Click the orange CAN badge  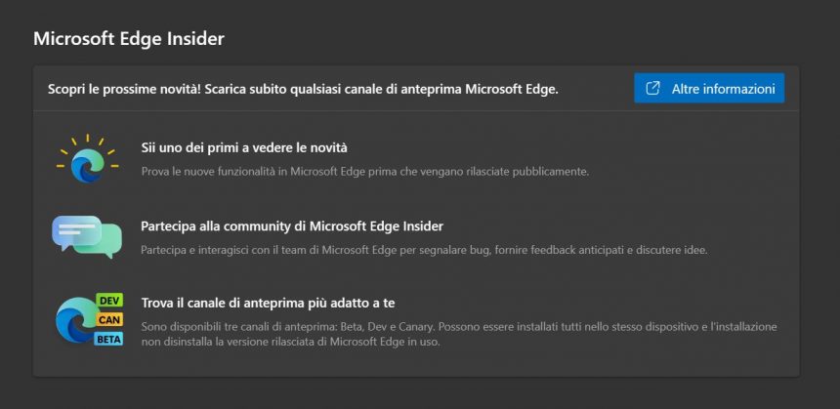(109, 319)
